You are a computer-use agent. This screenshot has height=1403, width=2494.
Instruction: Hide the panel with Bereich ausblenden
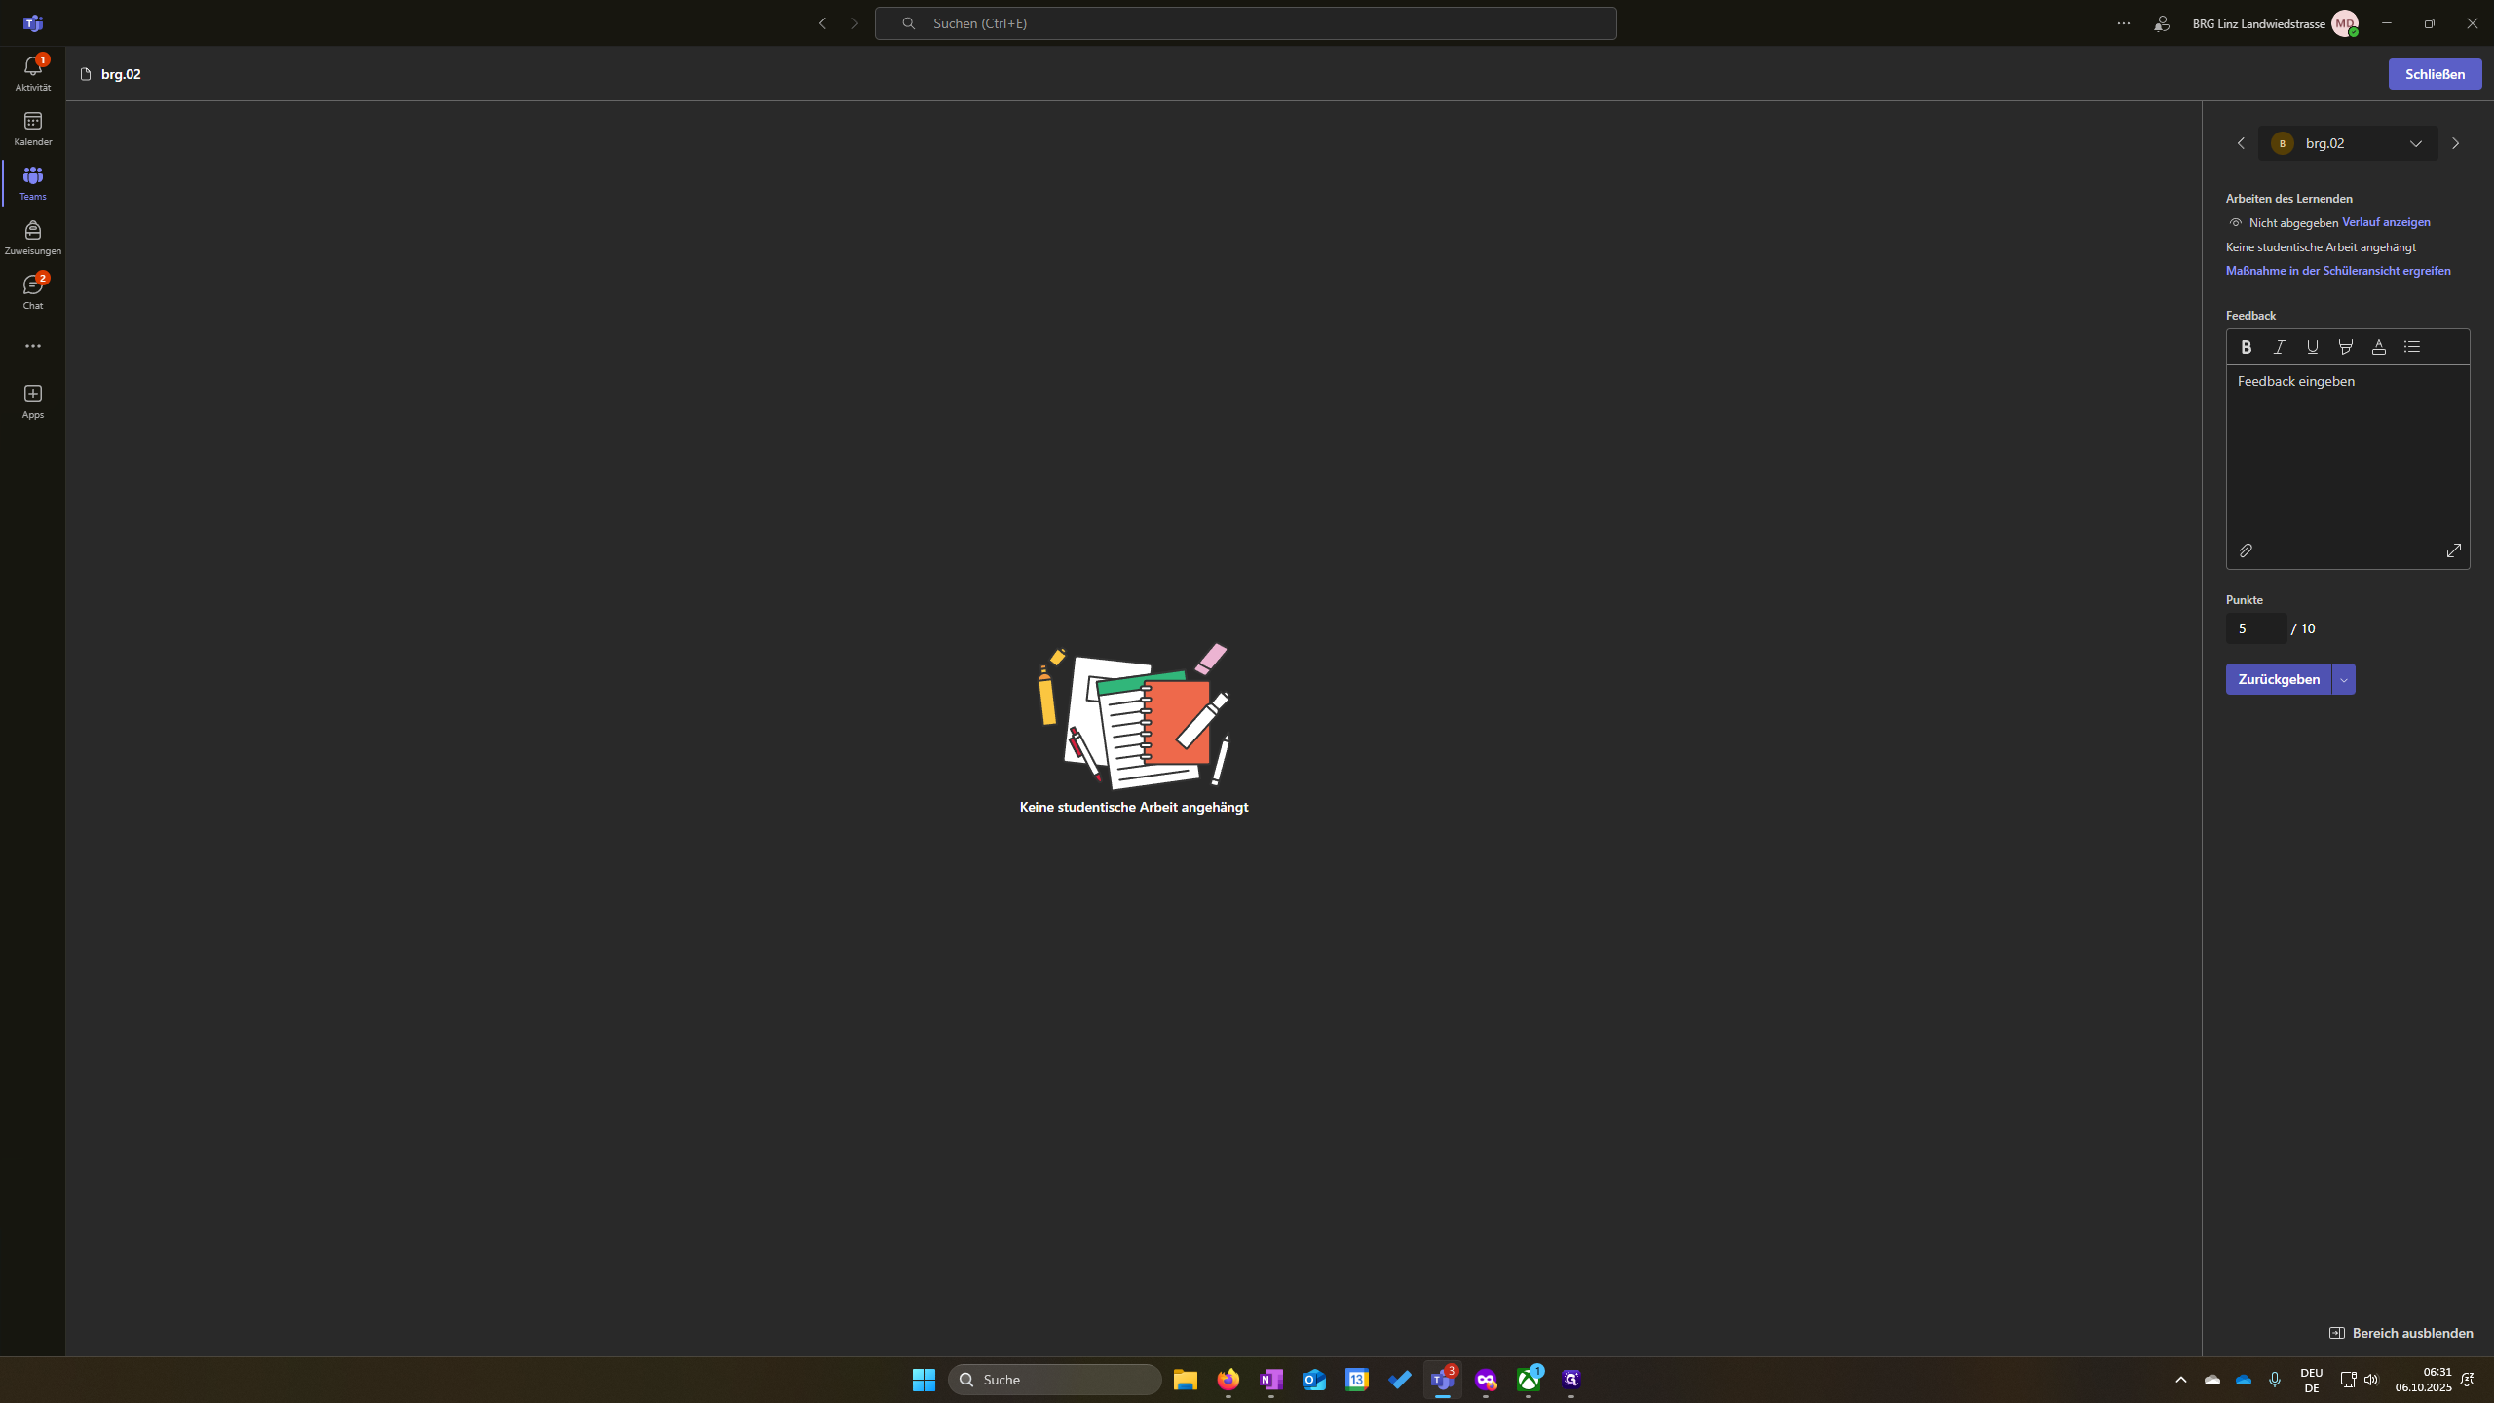pyautogui.click(x=2400, y=1333)
